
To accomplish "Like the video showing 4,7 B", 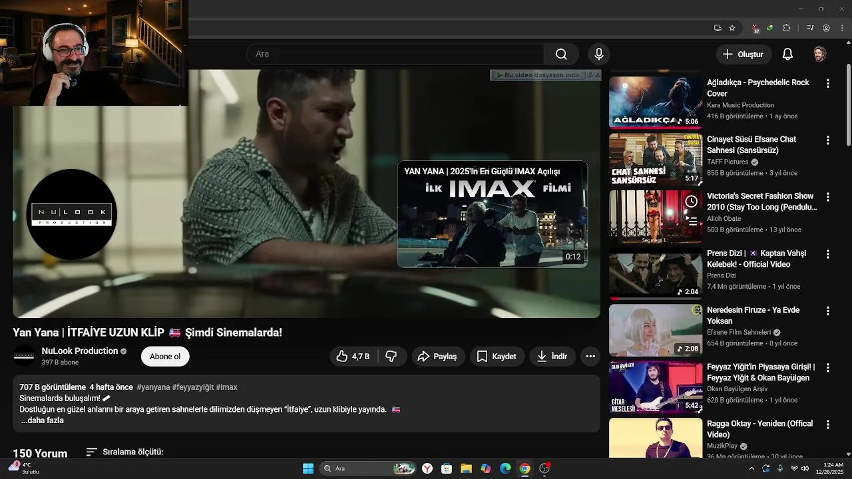I will pos(353,357).
